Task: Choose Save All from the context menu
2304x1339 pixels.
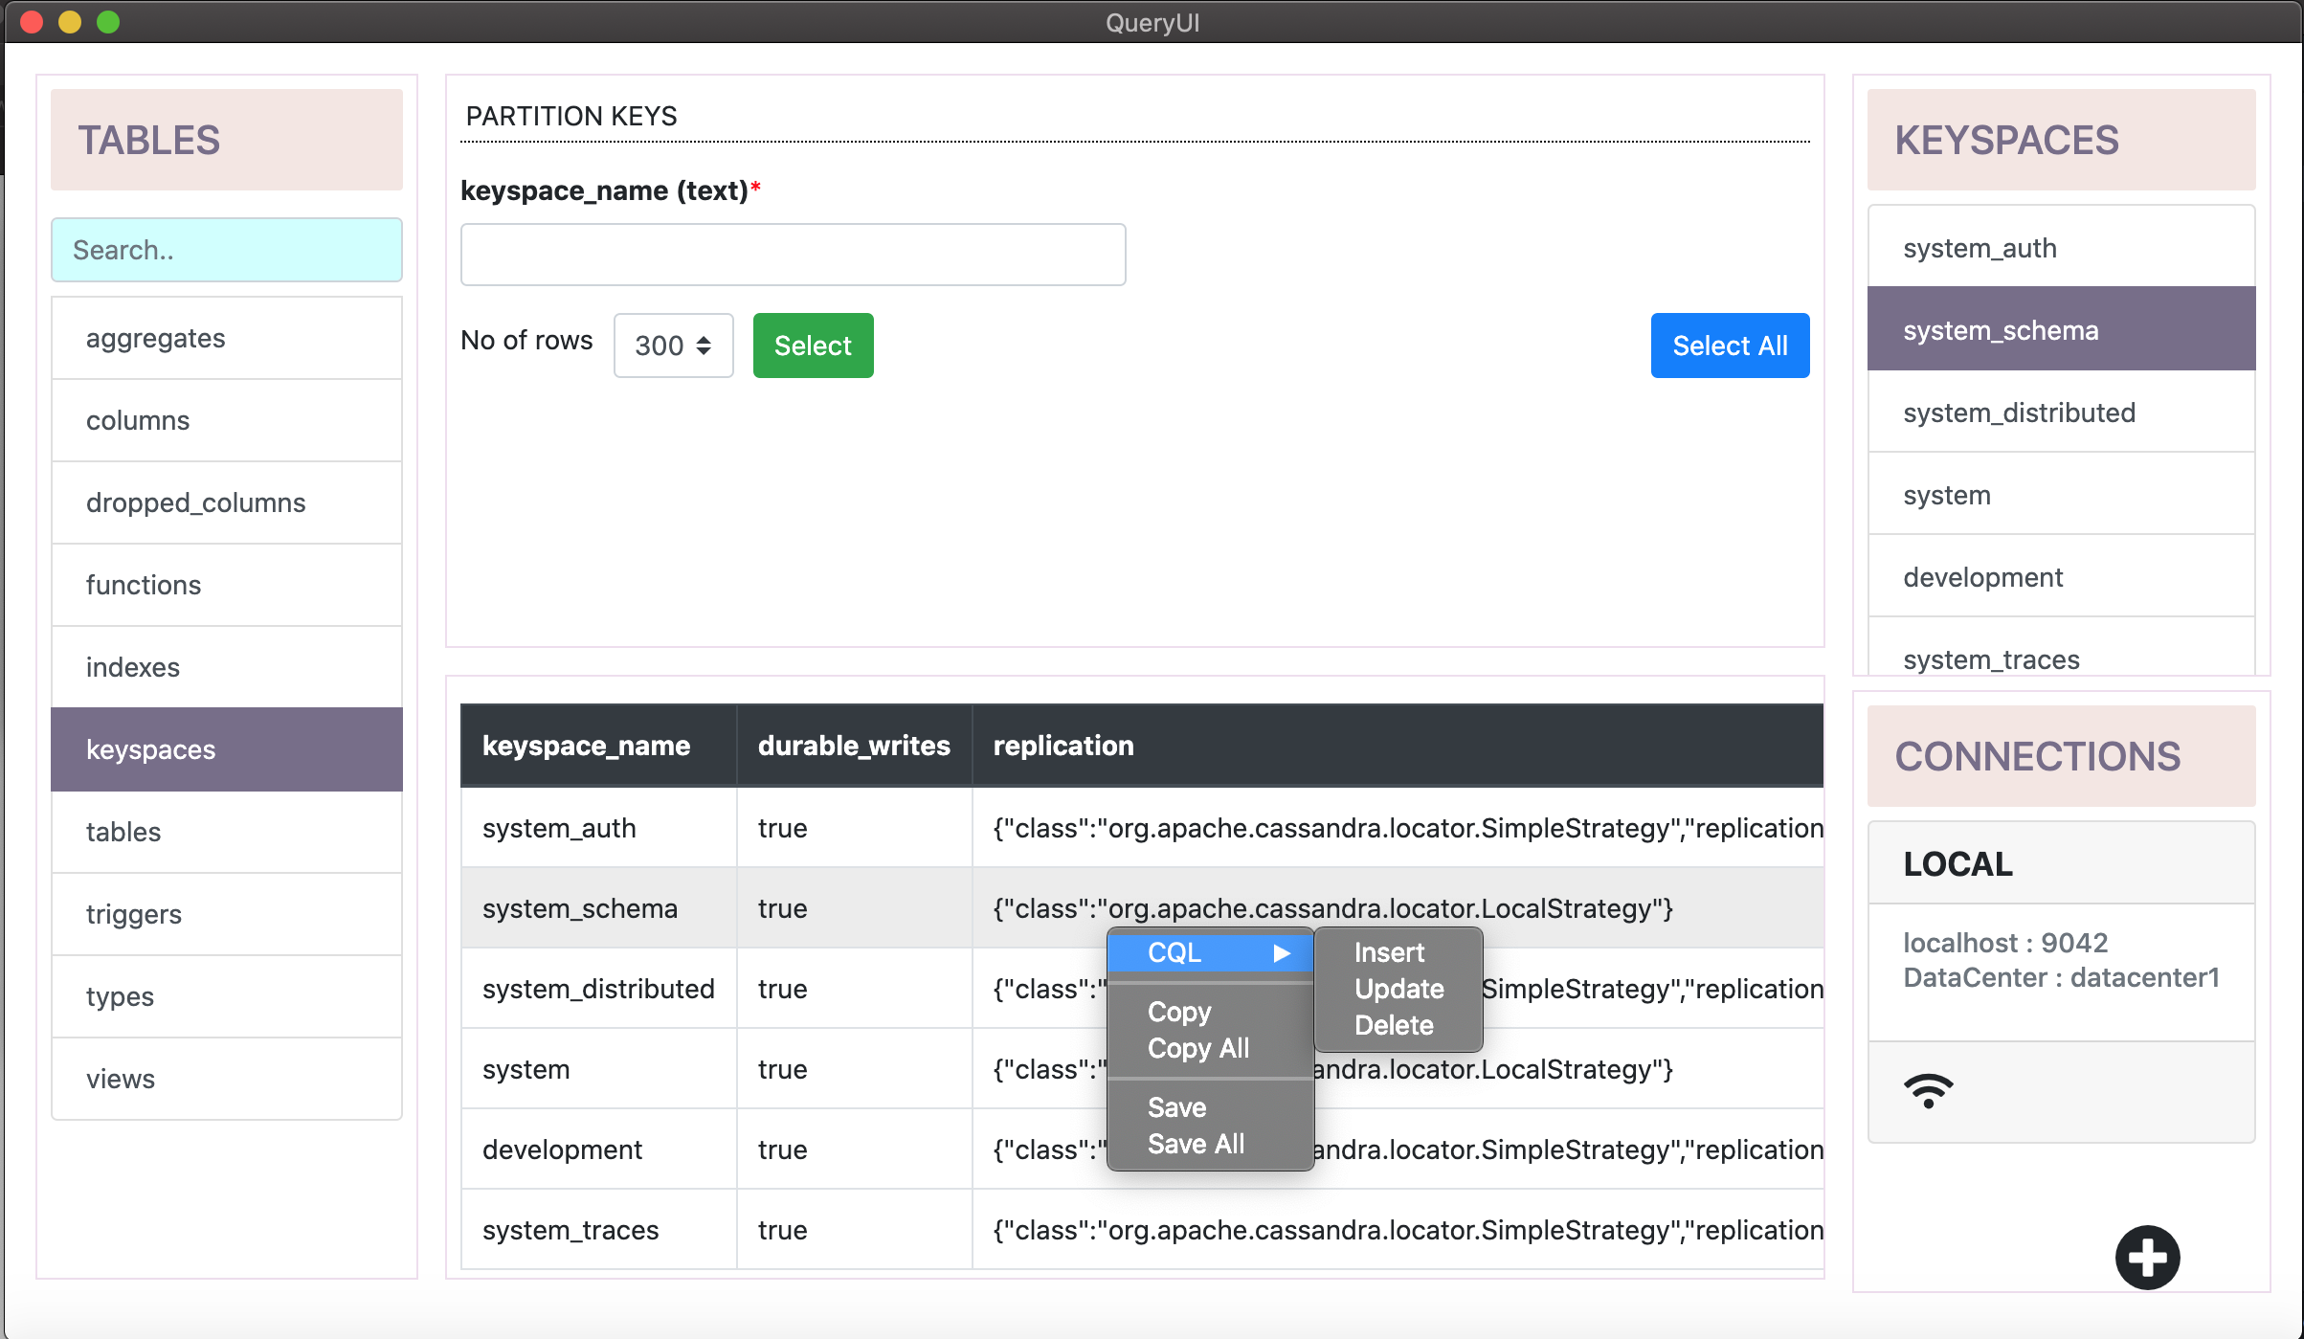Action: click(1197, 1143)
